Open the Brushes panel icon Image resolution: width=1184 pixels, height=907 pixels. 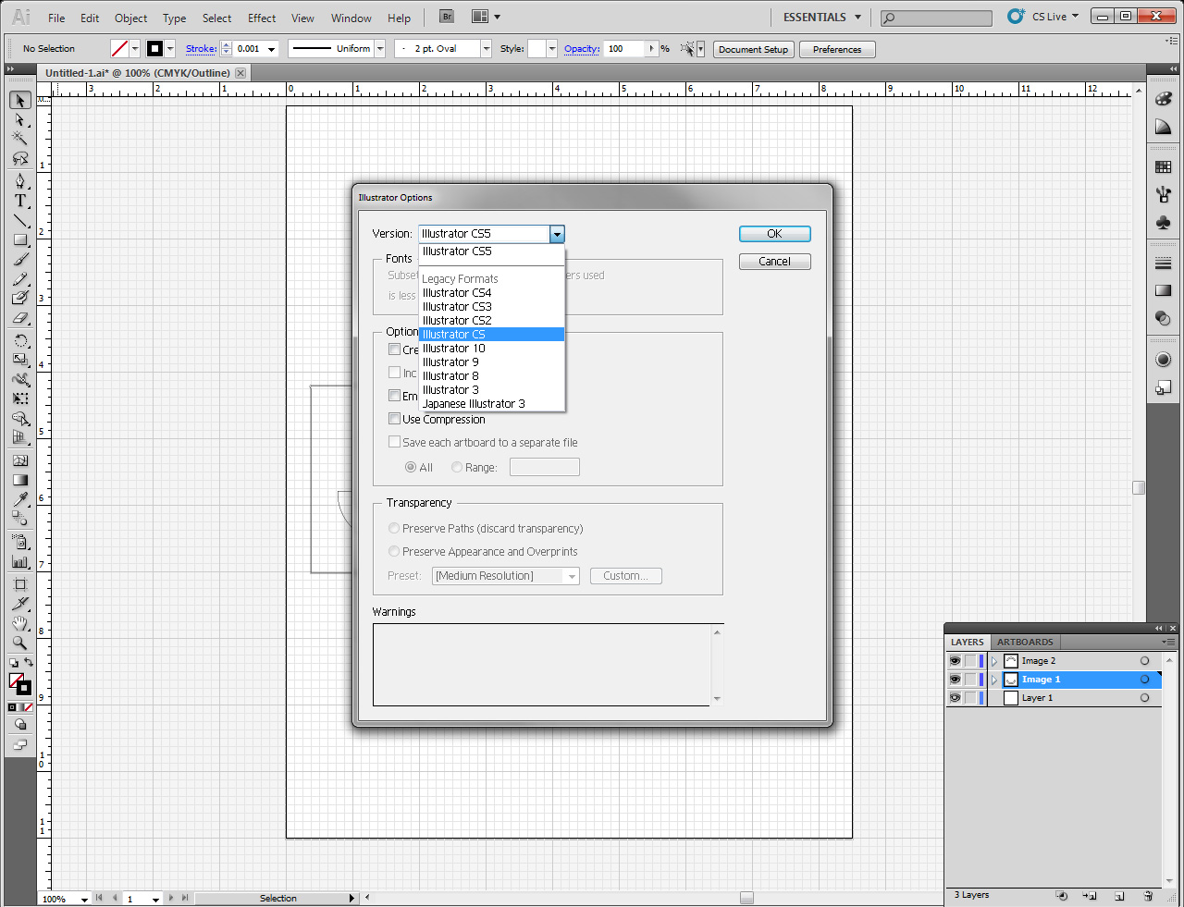coord(1164,194)
